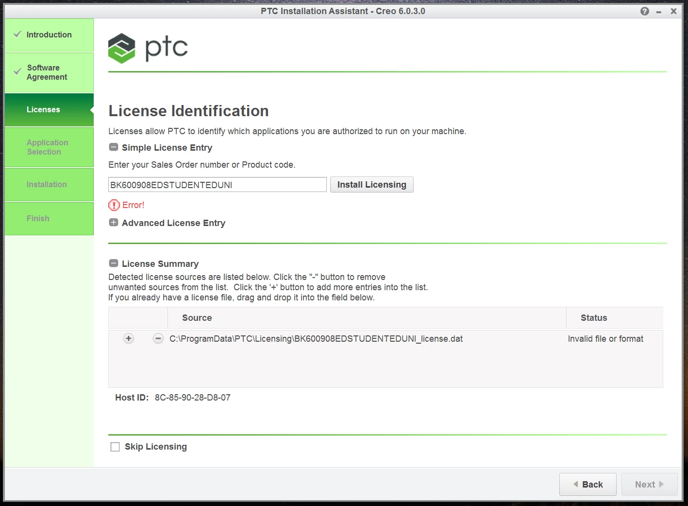Add a license source with plus icon
Viewport: 688px width, 506px height.
129,338
